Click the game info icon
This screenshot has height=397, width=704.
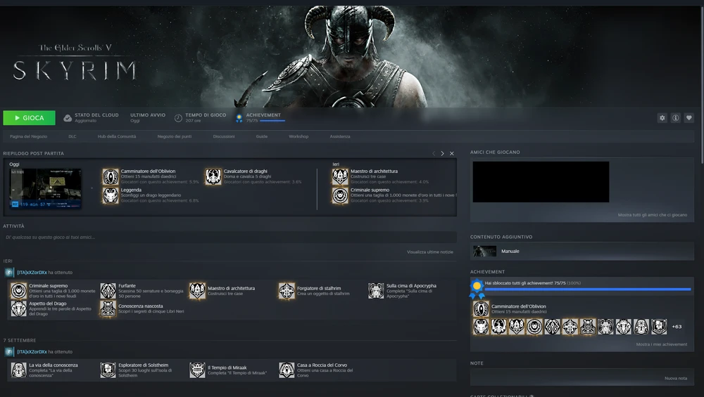(x=675, y=118)
